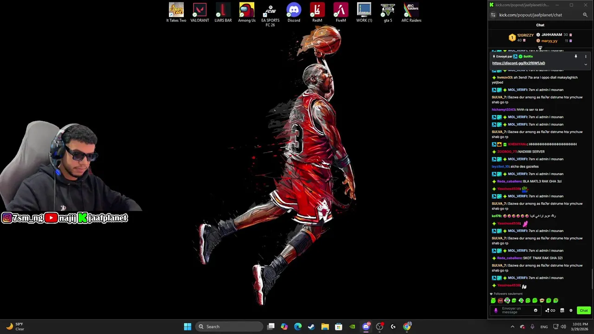Launch the RedM desktop icon
Viewport: 594px width, 334px height.
pyautogui.click(x=317, y=13)
